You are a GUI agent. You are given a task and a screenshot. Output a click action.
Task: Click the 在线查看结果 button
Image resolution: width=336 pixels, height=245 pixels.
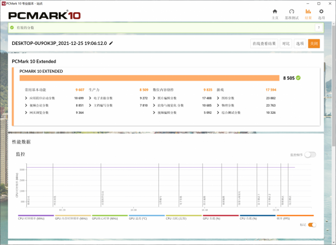pyautogui.click(x=264, y=43)
